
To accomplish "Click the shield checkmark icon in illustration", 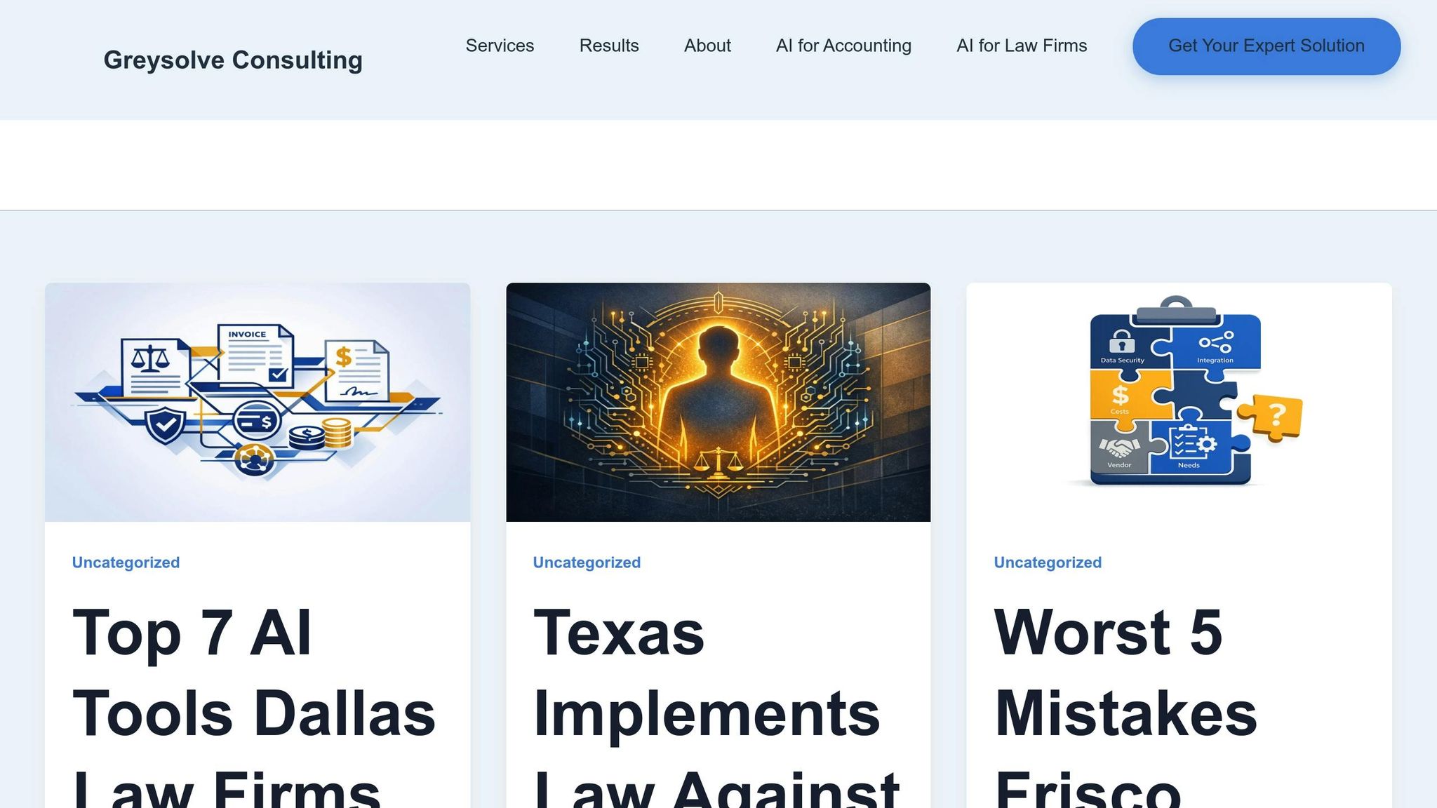I will (166, 425).
